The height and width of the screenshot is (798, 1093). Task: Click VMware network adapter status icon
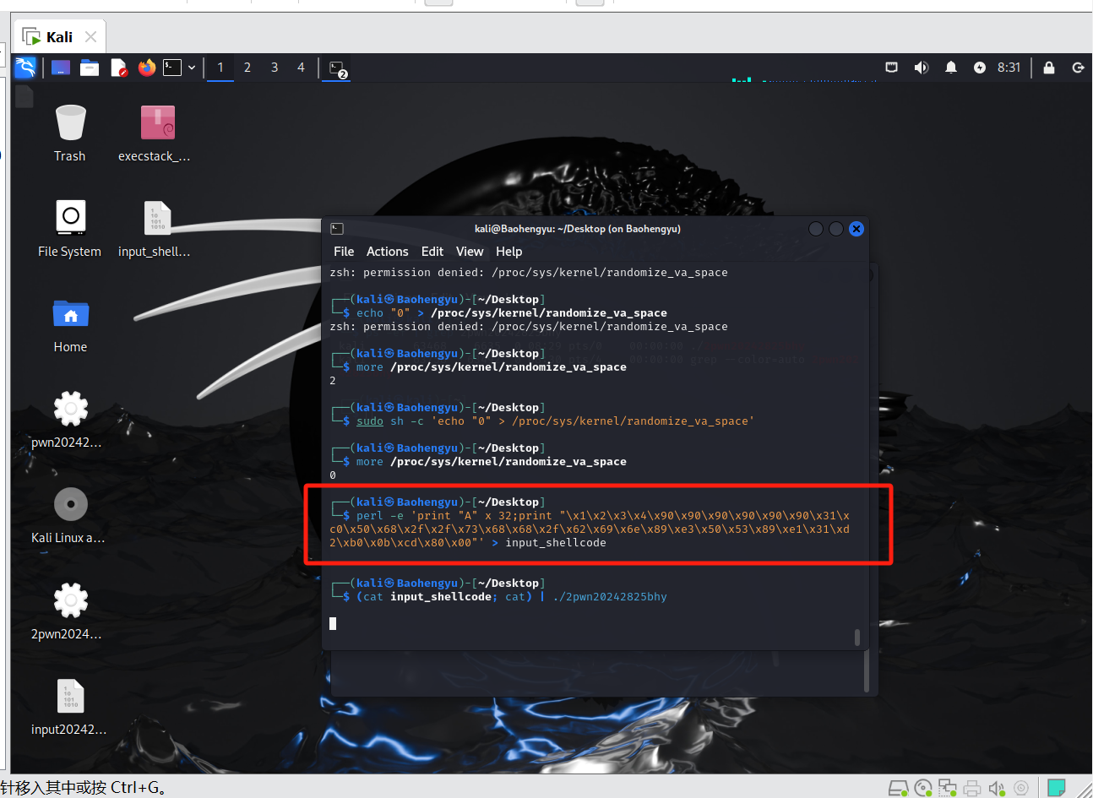point(948,788)
